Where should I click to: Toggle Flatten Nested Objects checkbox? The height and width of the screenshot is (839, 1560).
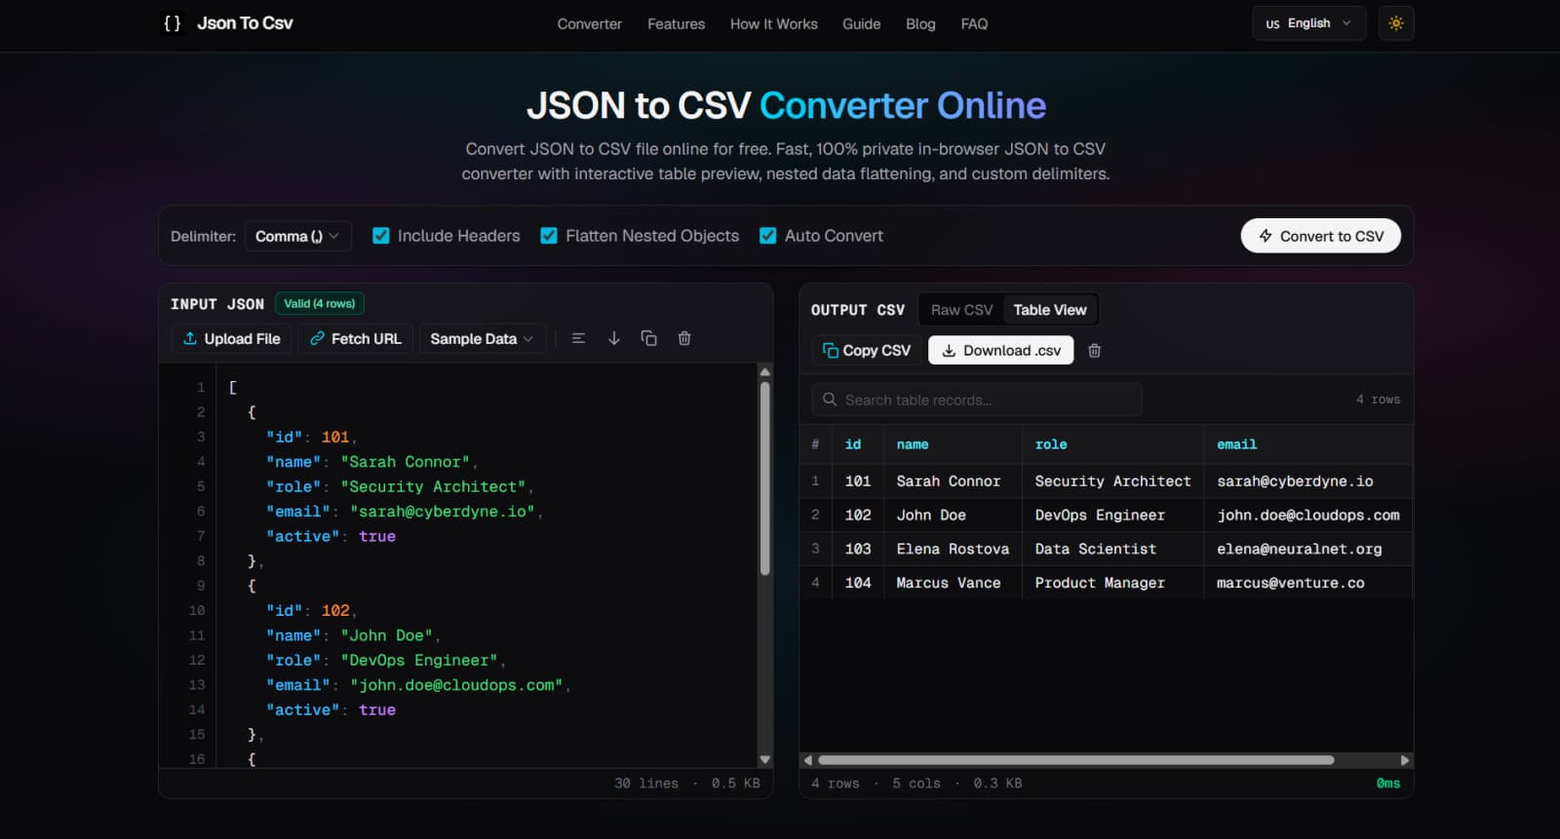[549, 236]
